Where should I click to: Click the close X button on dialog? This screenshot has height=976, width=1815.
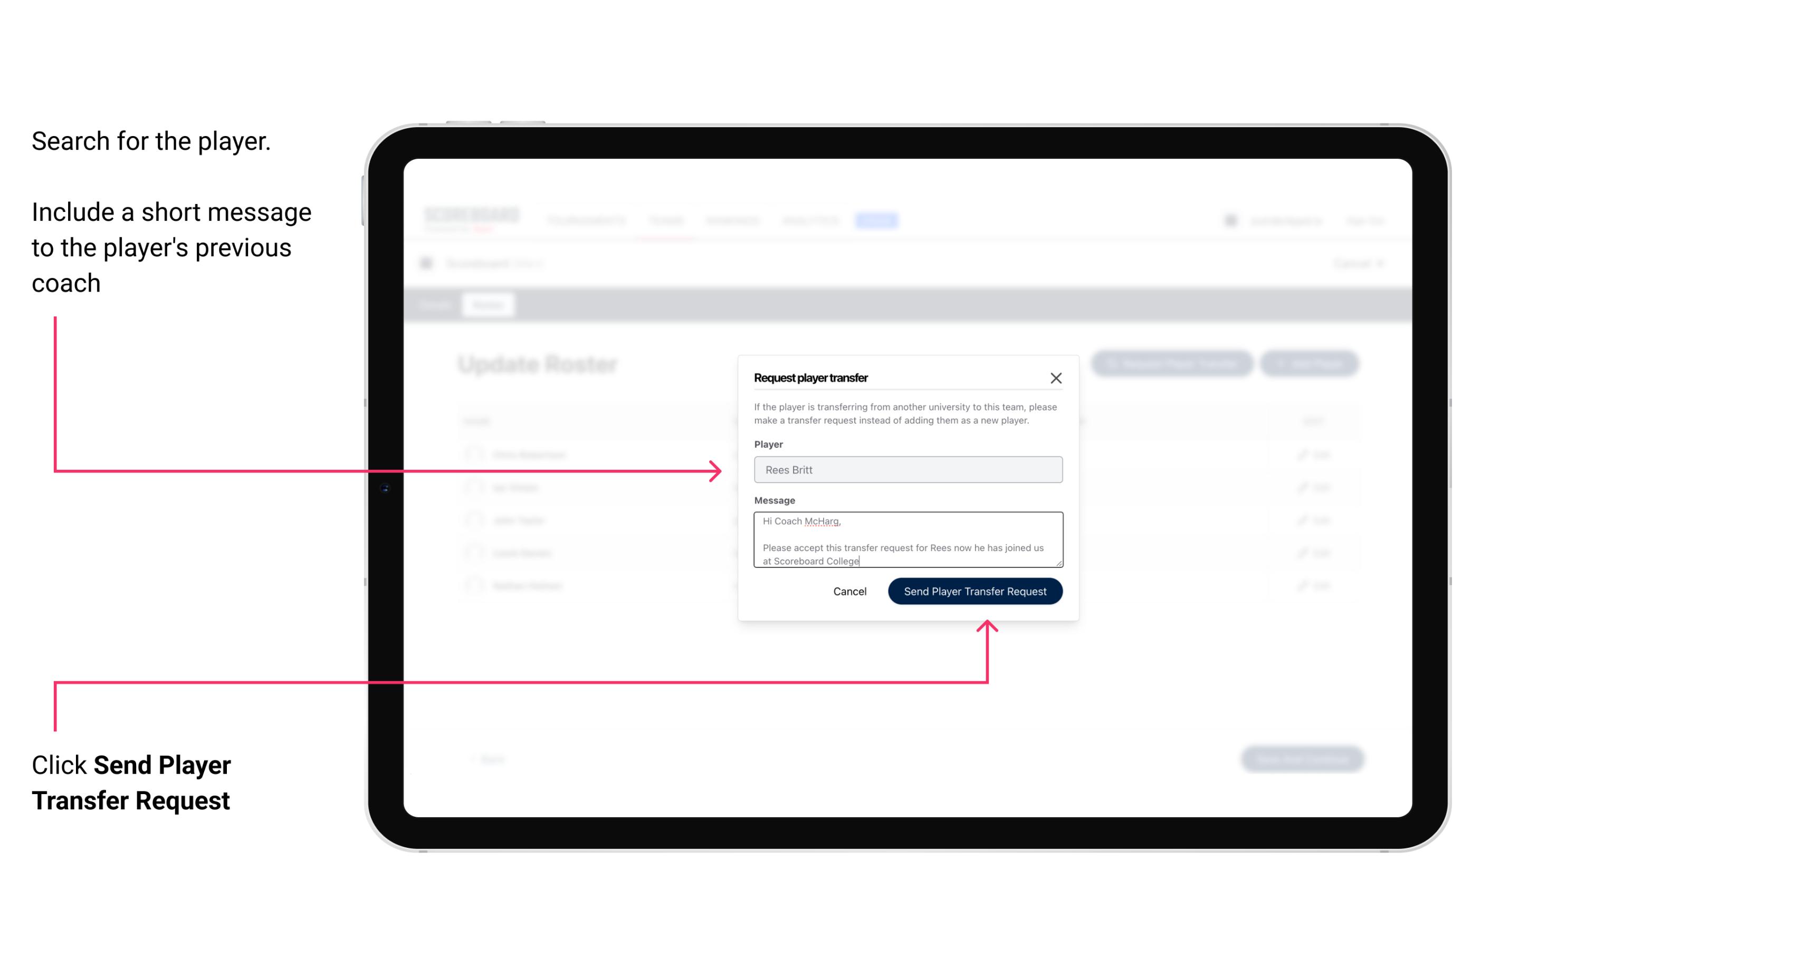click(x=1056, y=378)
